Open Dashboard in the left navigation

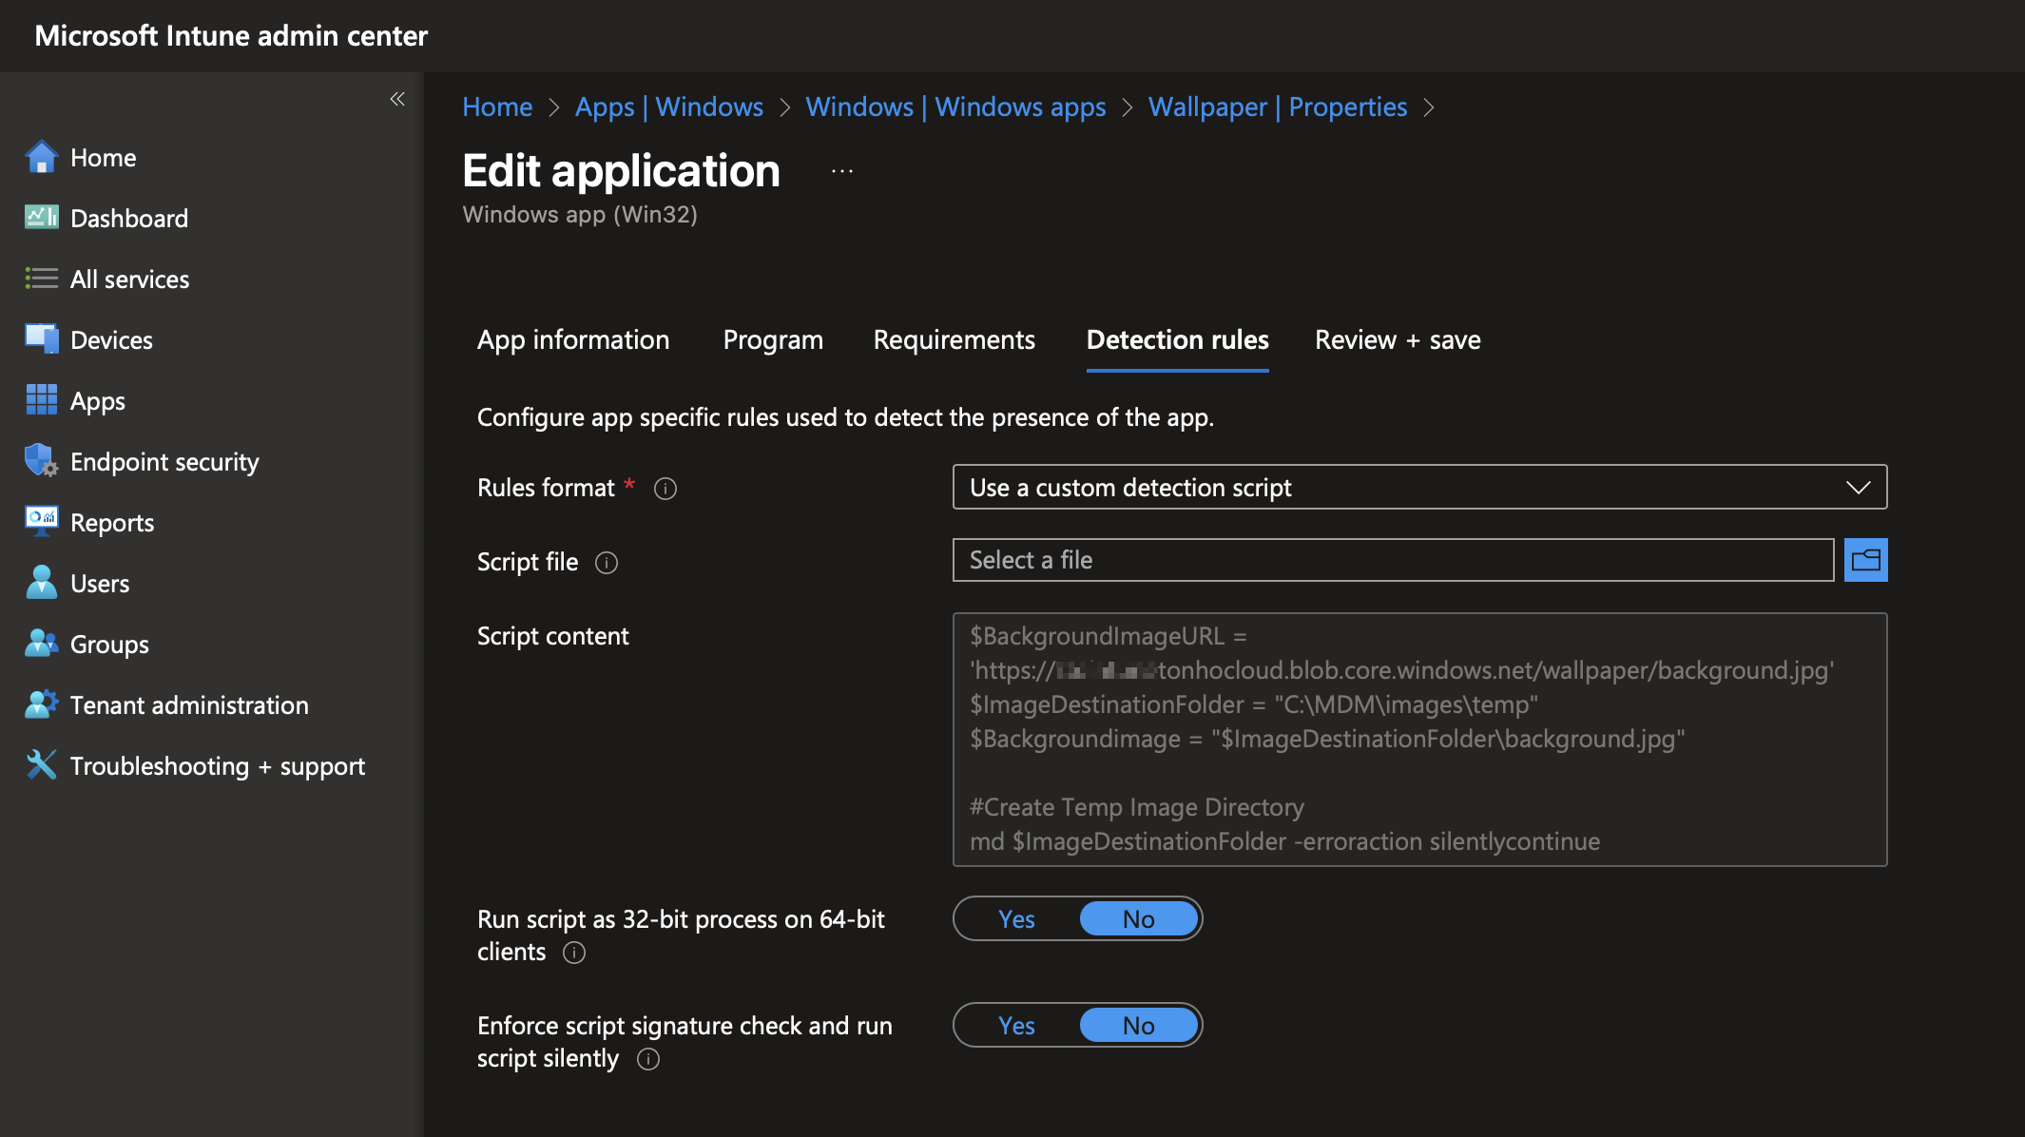(129, 218)
